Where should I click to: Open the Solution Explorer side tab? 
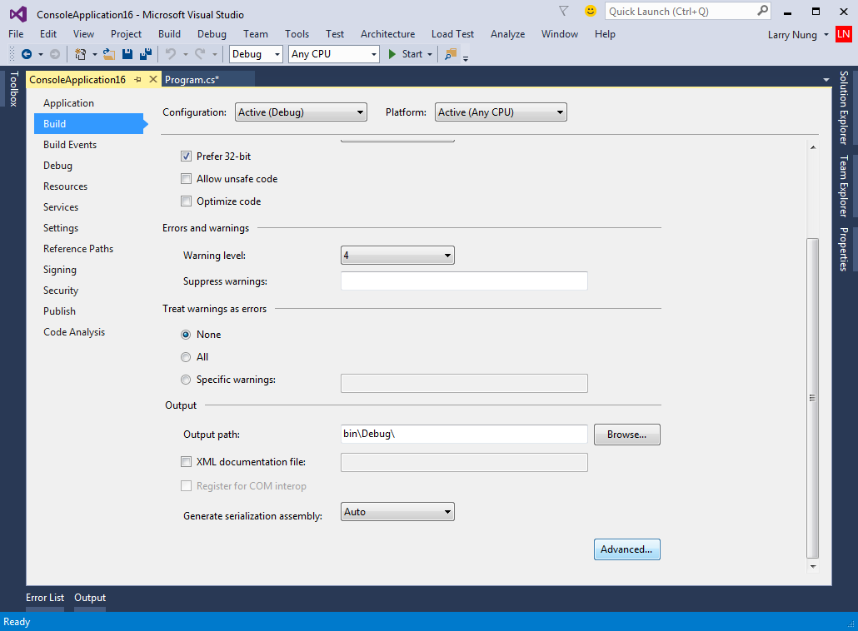845,107
